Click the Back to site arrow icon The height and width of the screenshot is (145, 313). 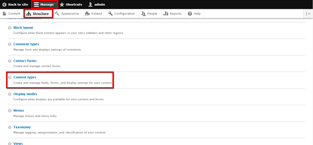tap(4, 4)
